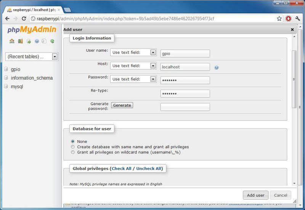Select Grant all privileges on wildcard name
The image size is (305, 210).
73,152
